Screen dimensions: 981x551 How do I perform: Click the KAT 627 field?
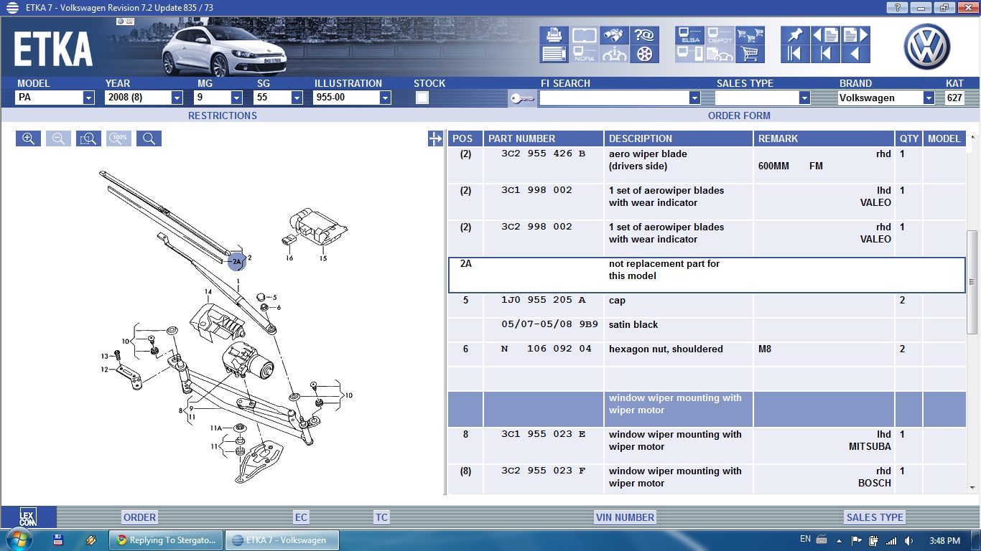coord(954,98)
